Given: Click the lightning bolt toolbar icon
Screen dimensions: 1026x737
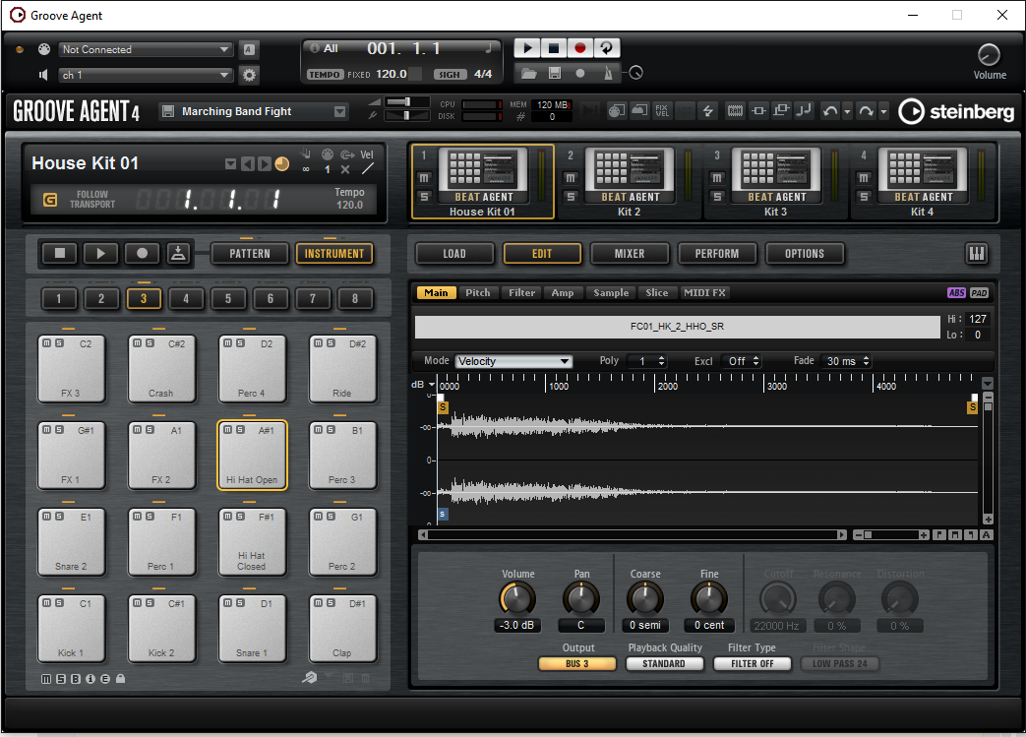Looking at the screenshot, I should 708,110.
